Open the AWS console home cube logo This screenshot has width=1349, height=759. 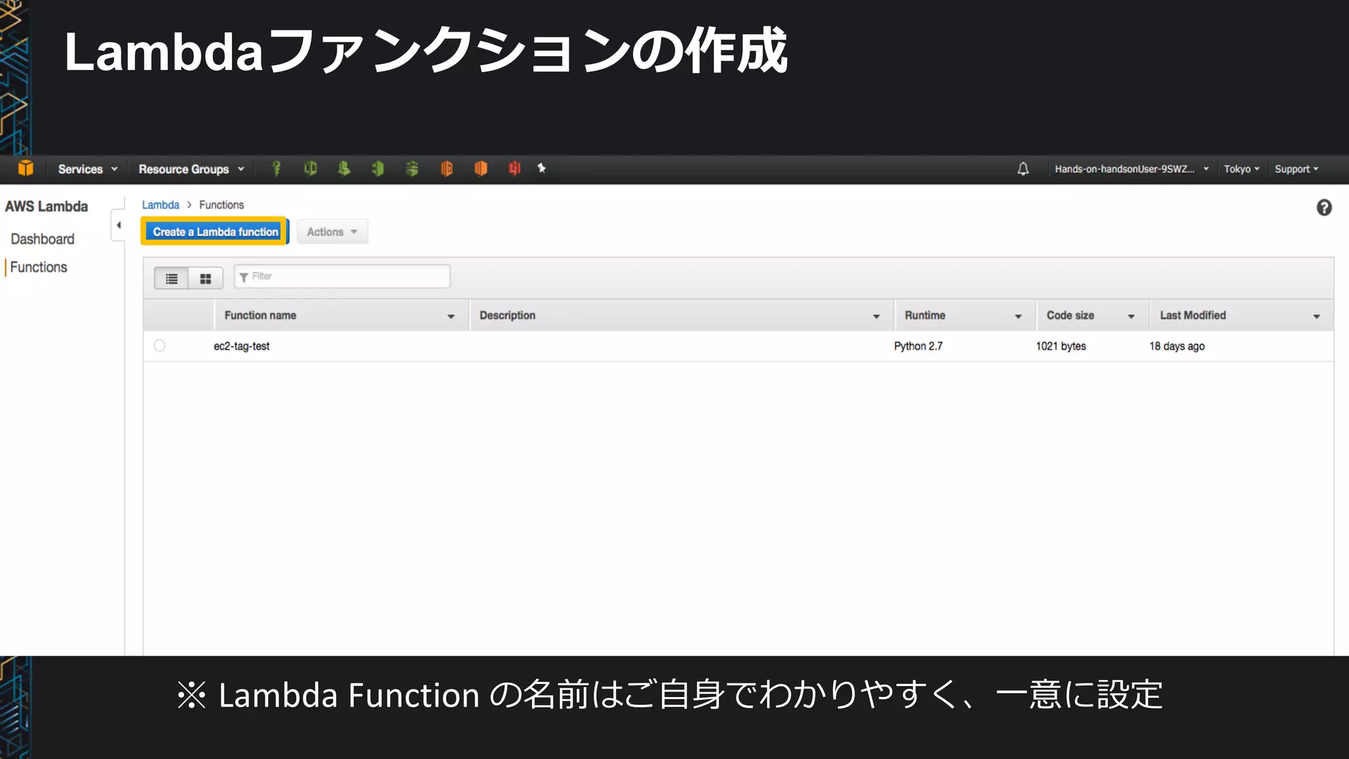tap(26, 169)
